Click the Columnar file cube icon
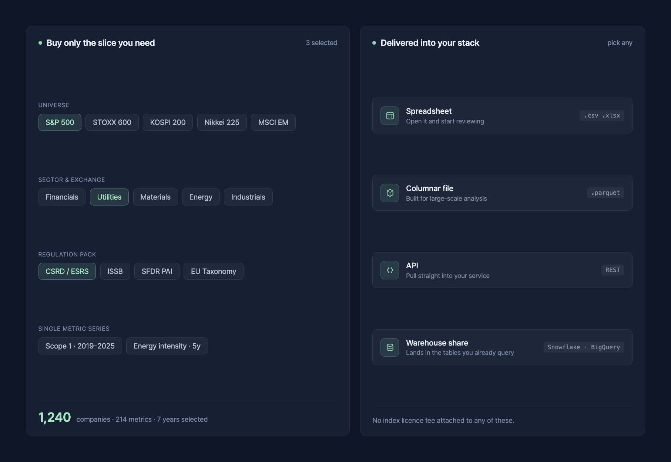 pos(390,193)
